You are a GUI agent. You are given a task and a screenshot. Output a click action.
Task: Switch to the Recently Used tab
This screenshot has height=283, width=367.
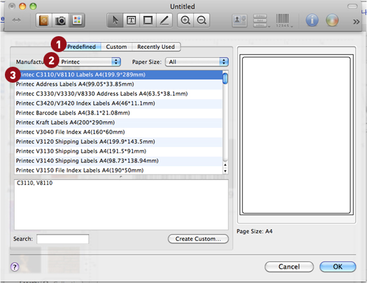pyautogui.click(x=156, y=47)
